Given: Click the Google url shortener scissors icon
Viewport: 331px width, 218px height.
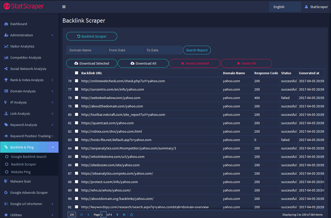Looking at the screenshot, I should (x=6, y=204).
